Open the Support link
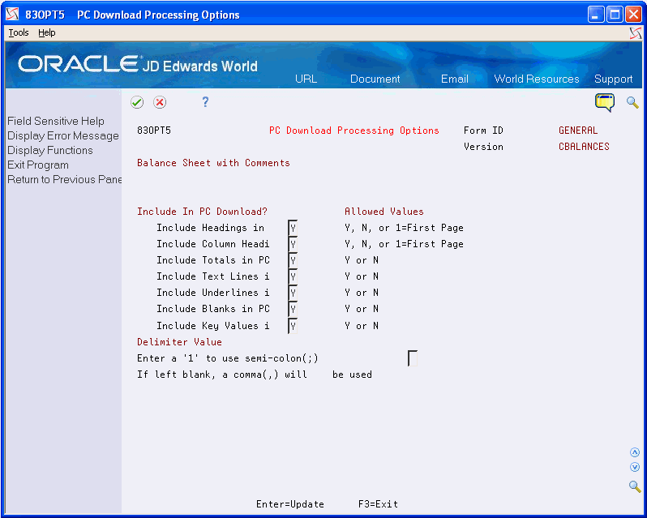Image resolution: width=647 pixels, height=518 pixels. pyautogui.click(x=613, y=79)
